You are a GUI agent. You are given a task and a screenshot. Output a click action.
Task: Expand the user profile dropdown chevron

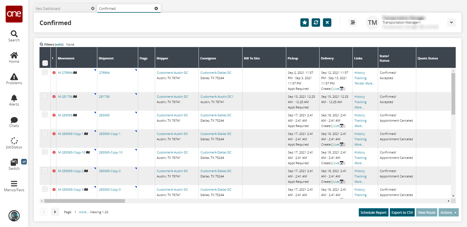pos(451,23)
